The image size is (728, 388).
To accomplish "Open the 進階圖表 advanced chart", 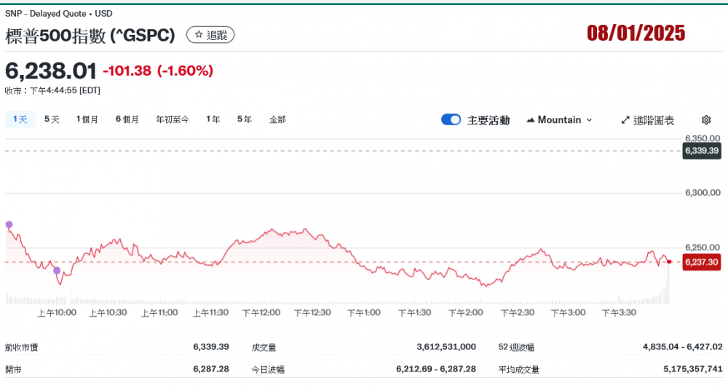I will click(647, 120).
